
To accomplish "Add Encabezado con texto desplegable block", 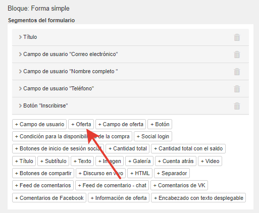I will coord(198,198).
